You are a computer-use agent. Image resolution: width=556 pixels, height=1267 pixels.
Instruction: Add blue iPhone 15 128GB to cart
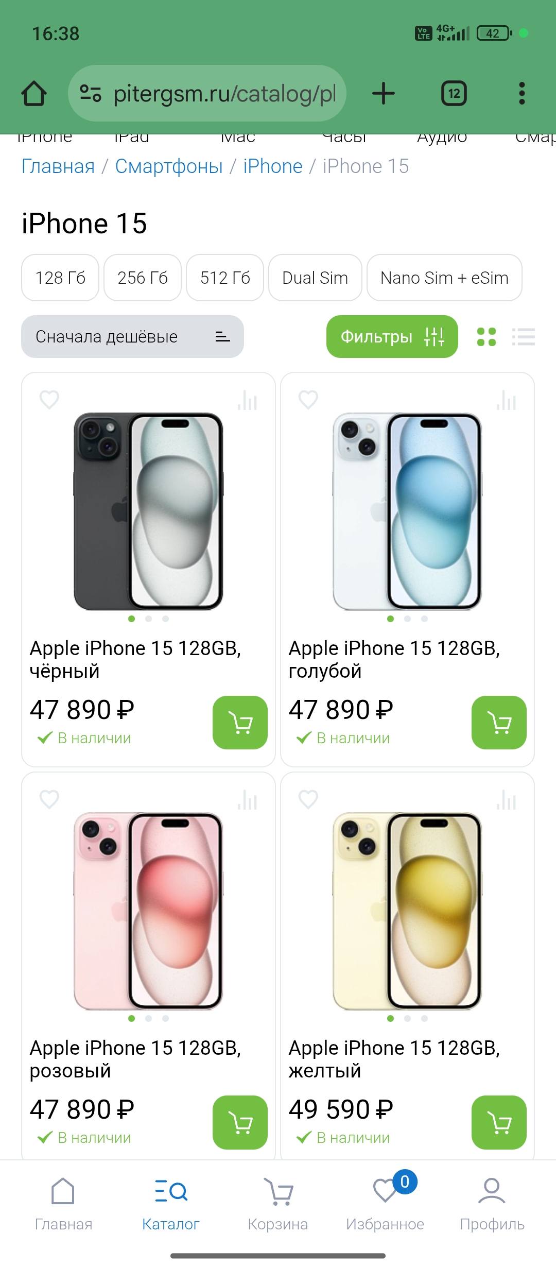[x=499, y=723]
